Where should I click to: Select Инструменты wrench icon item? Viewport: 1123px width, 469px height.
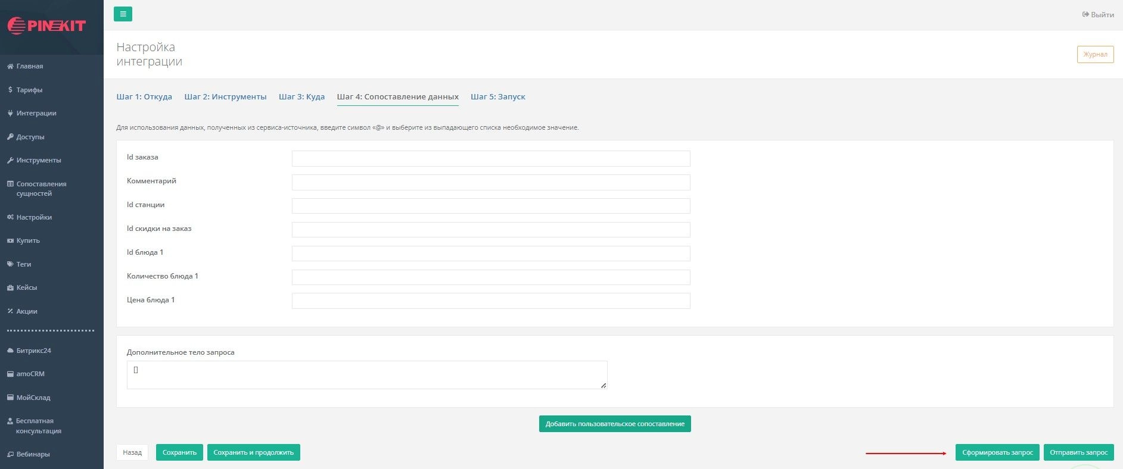pyautogui.click(x=10, y=160)
